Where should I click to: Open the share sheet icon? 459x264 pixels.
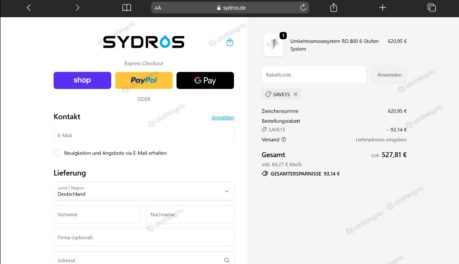[334, 8]
